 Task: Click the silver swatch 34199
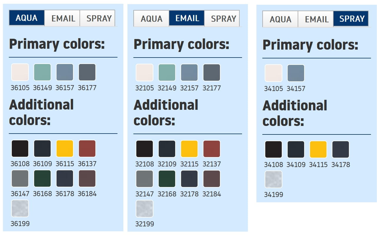274,179
